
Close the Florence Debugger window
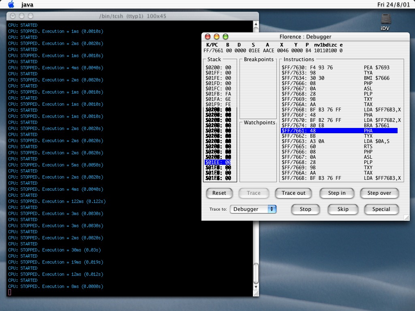[x=208, y=36]
